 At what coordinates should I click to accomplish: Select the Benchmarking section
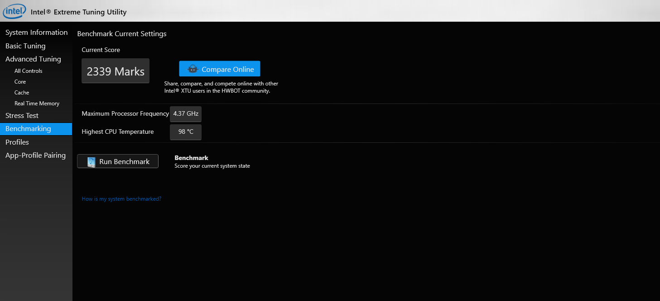coord(36,129)
